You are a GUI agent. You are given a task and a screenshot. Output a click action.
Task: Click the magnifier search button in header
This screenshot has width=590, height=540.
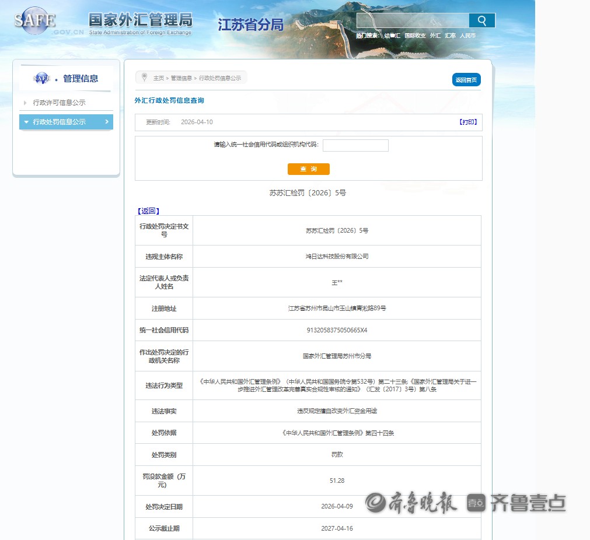coord(481,21)
